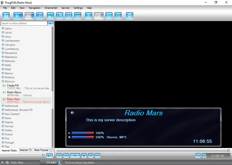Viewport: 232px width, 165px height.
Task: Click the Search or enter address field
Action: [24, 23]
